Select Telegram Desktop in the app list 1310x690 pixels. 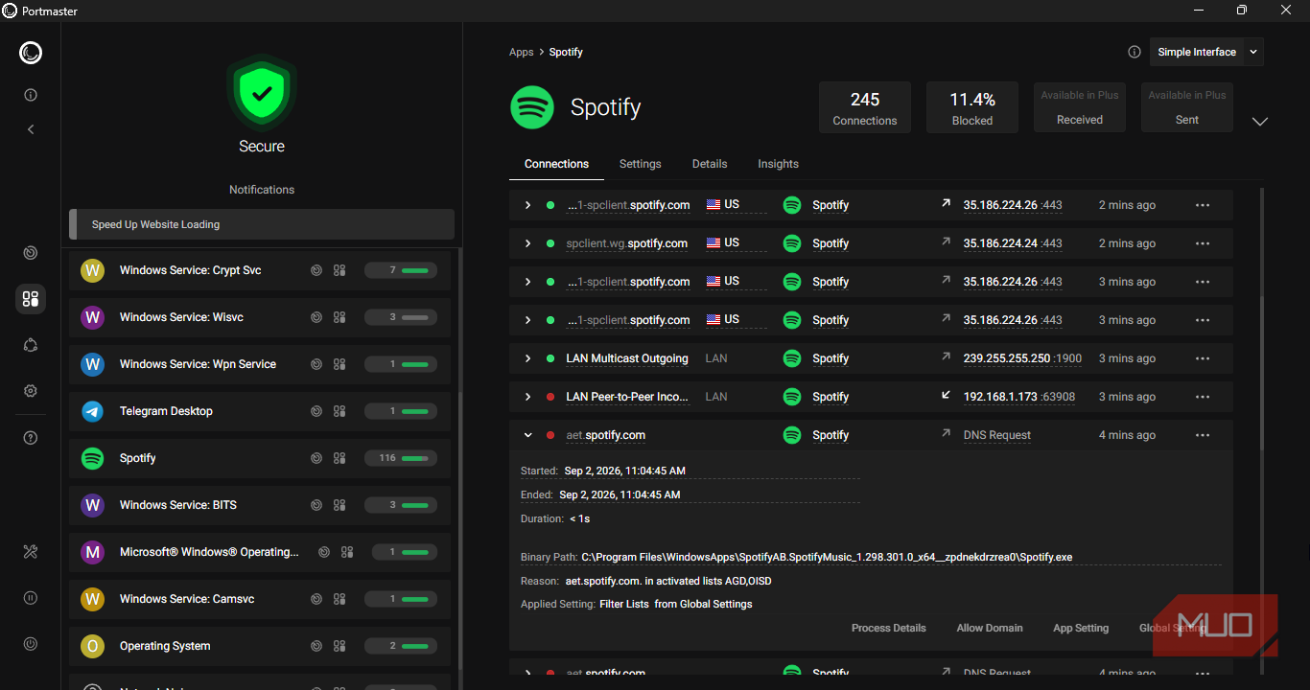pyautogui.click(x=260, y=411)
